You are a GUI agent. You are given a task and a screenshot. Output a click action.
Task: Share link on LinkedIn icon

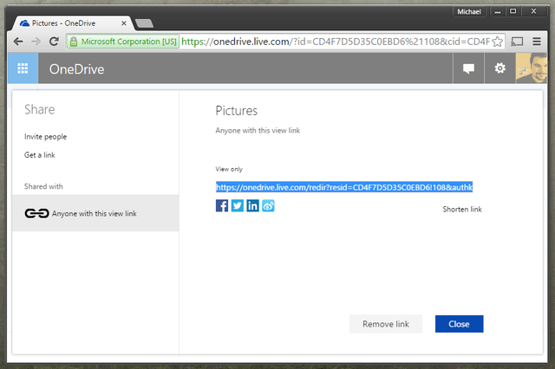click(x=252, y=205)
